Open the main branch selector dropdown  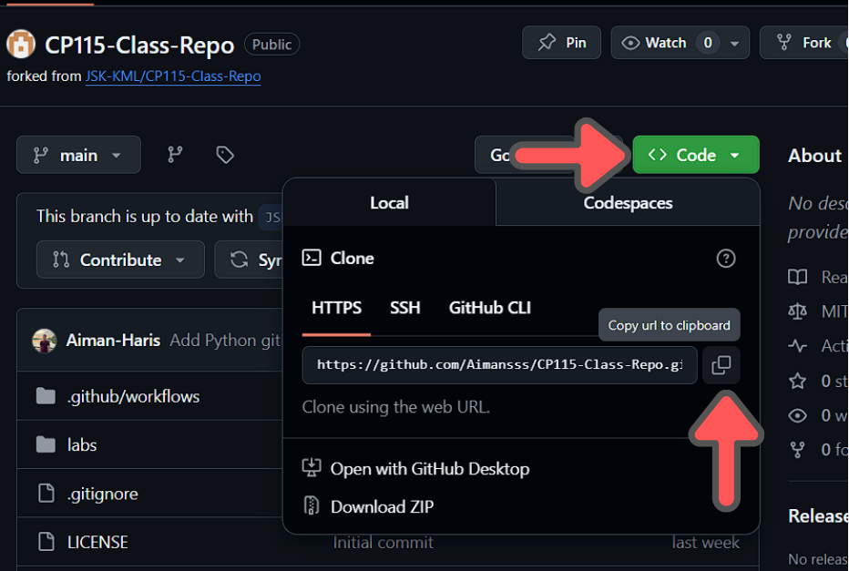(x=78, y=155)
